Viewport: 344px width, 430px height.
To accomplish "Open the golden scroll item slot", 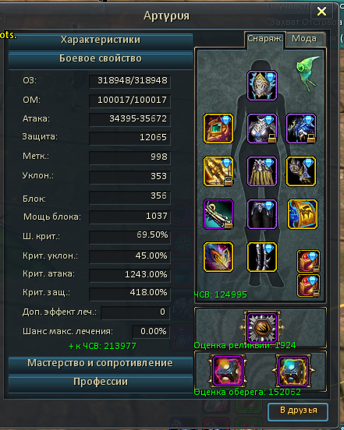I will coord(303,214).
